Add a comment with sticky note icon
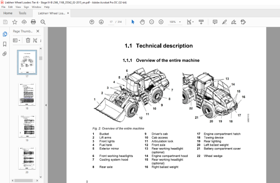The height and width of the screenshot is (183, 280). point(215,22)
